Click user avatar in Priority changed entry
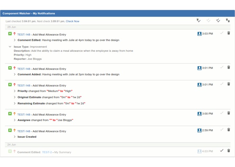 [x=199, y=85]
